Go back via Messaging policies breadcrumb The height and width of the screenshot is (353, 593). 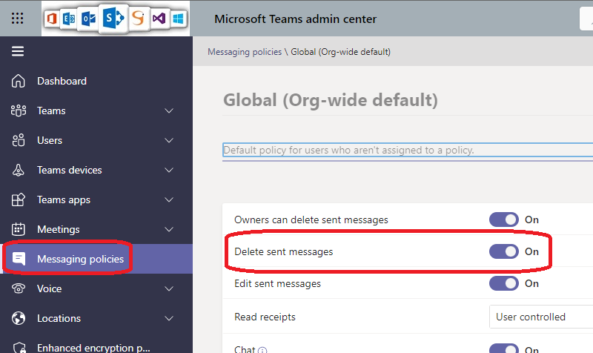[245, 52]
